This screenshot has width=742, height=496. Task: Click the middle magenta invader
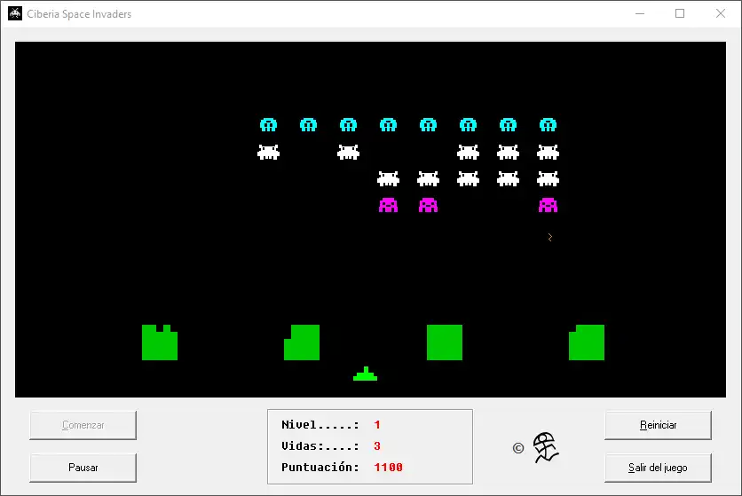click(x=429, y=205)
